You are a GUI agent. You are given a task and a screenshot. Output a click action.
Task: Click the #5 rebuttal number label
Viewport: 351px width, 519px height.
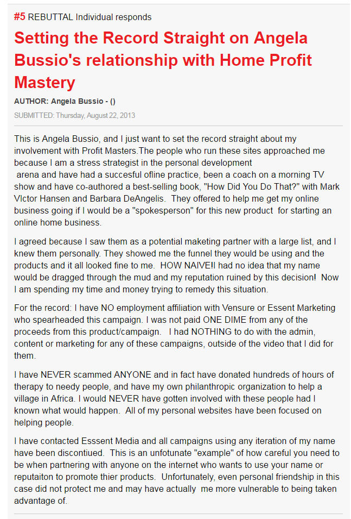point(20,17)
